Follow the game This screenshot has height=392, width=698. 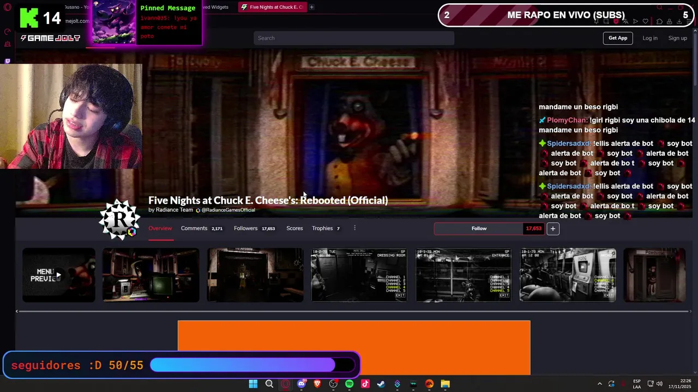tap(479, 229)
